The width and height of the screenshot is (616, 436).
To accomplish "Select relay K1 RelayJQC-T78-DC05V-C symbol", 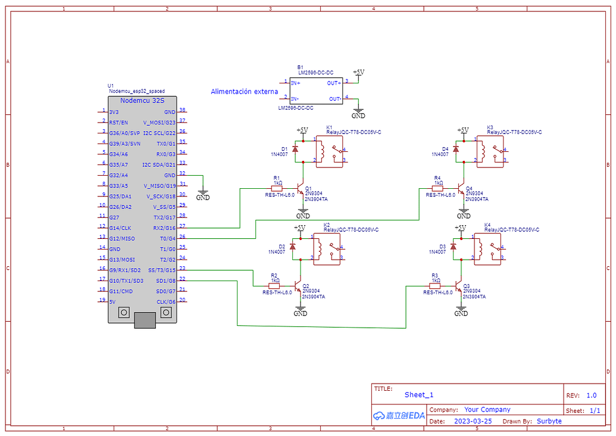I will 329,152.
